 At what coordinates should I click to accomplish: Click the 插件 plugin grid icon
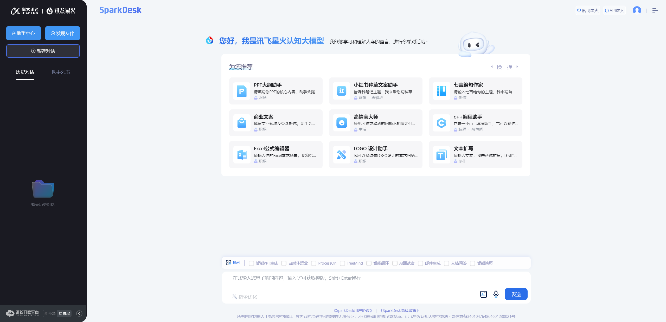[228, 263]
